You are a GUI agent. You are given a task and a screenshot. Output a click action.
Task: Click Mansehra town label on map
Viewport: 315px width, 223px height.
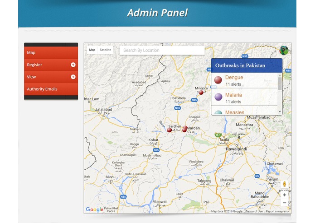click(x=244, y=125)
